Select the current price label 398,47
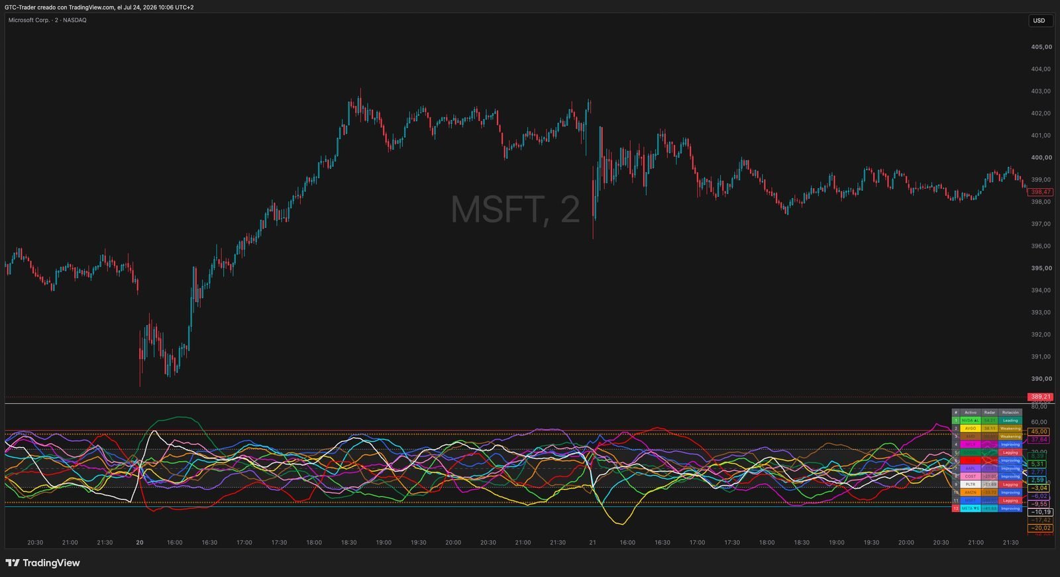Image resolution: width=1060 pixels, height=577 pixels. [x=1040, y=192]
